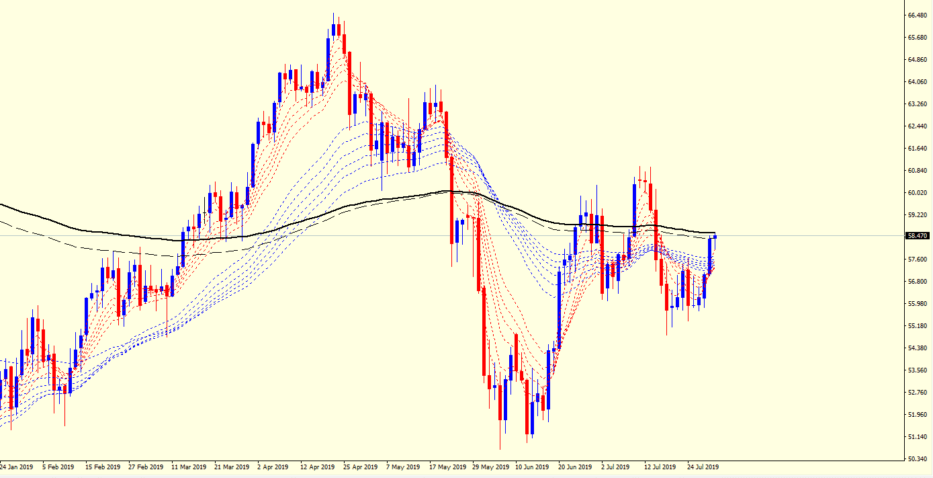Click the 52.760 price level label

tap(918, 393)
